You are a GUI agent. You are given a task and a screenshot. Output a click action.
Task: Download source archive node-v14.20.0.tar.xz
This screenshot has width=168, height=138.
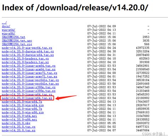pyautogui.click(x=18, y=130)
